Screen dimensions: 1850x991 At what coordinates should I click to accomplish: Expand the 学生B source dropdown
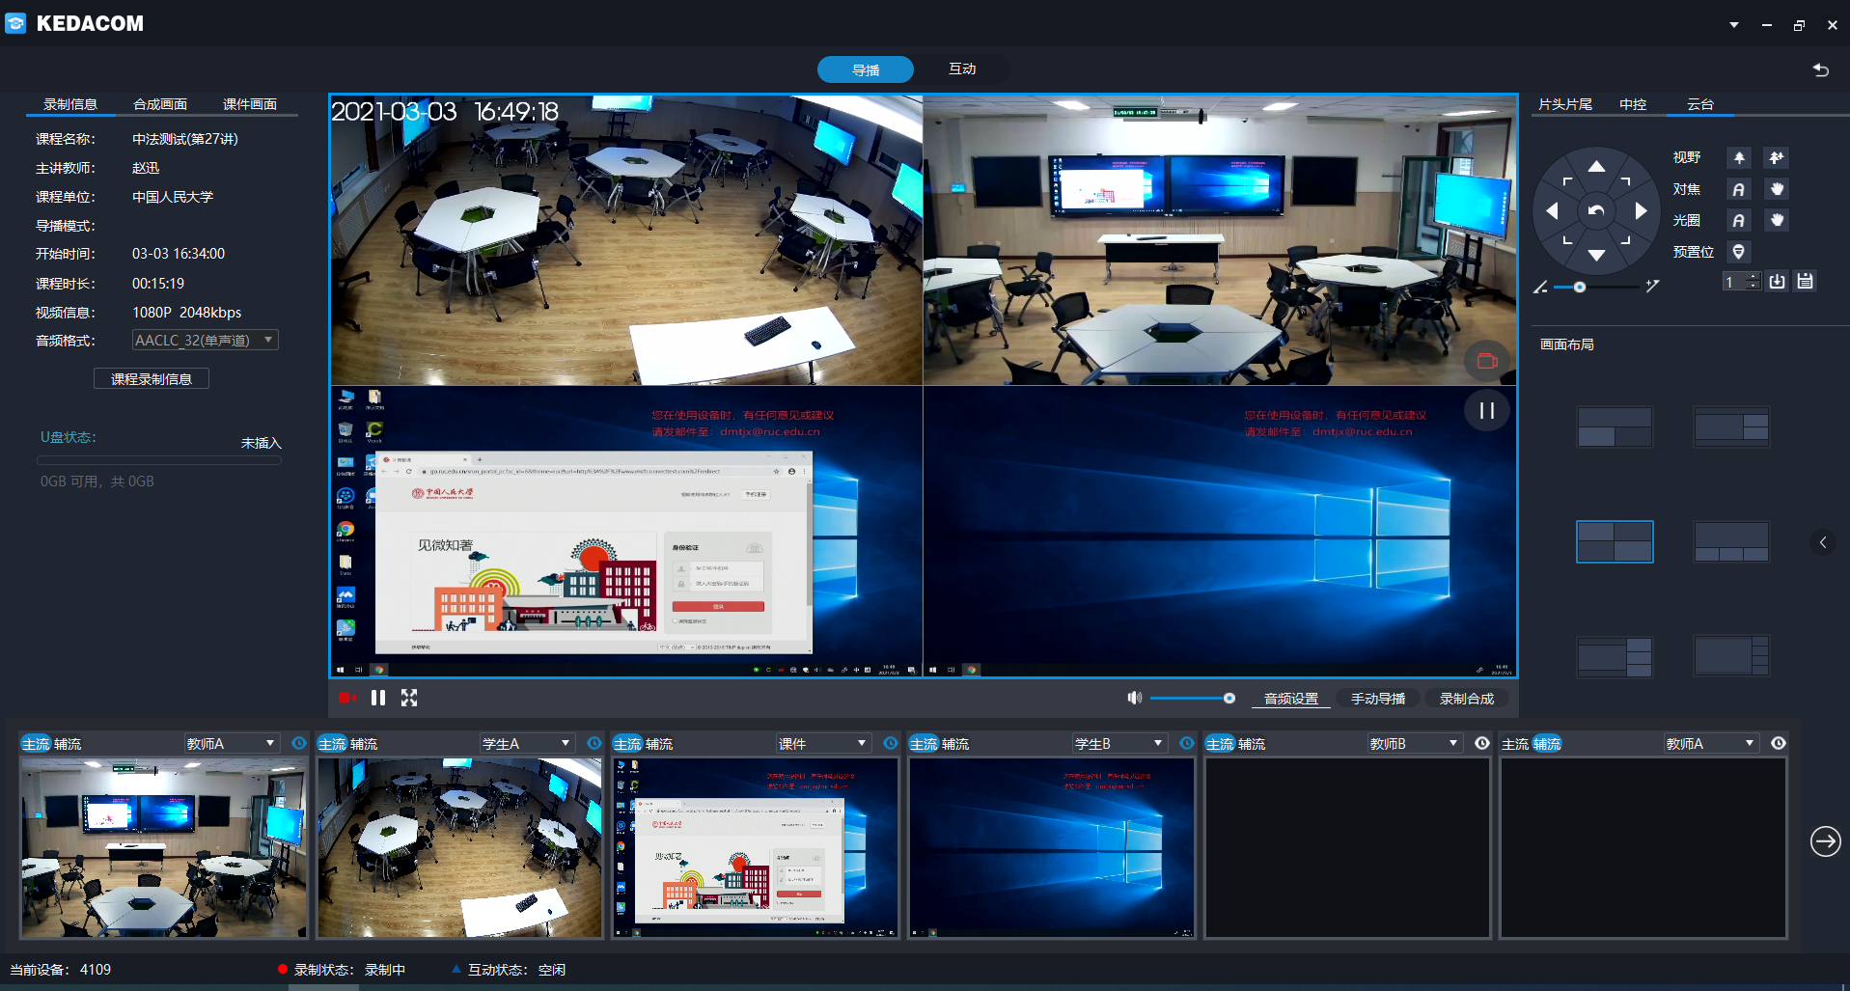[1119, 743]
